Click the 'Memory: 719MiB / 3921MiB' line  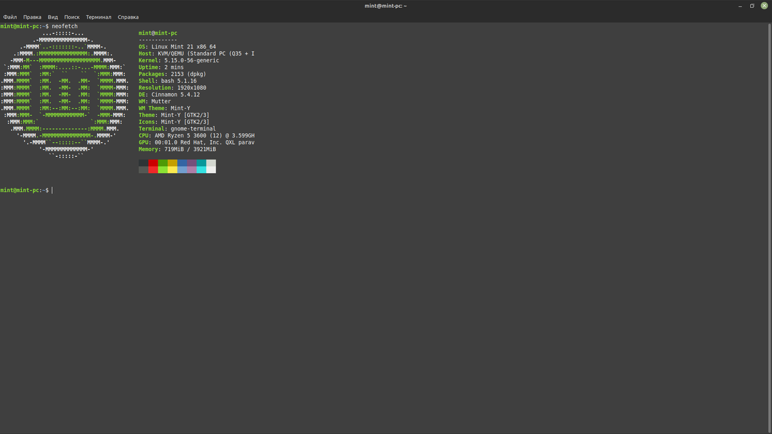click(177, 149)
